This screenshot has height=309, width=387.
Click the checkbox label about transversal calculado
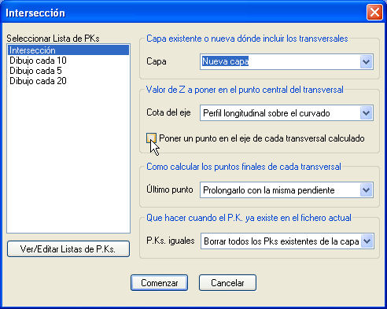pyautogui.click(x=262, y=138)
